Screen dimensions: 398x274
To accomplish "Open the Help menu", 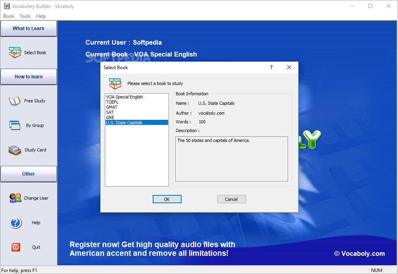I will 41,16.
